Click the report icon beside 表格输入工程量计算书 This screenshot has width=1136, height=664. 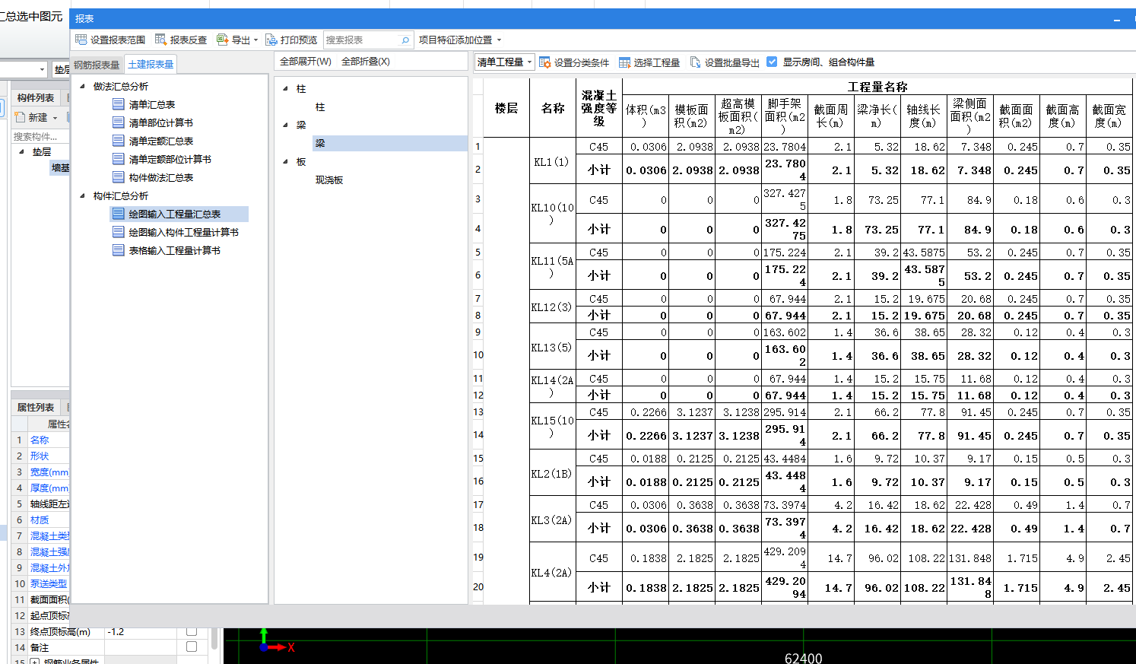118,250
